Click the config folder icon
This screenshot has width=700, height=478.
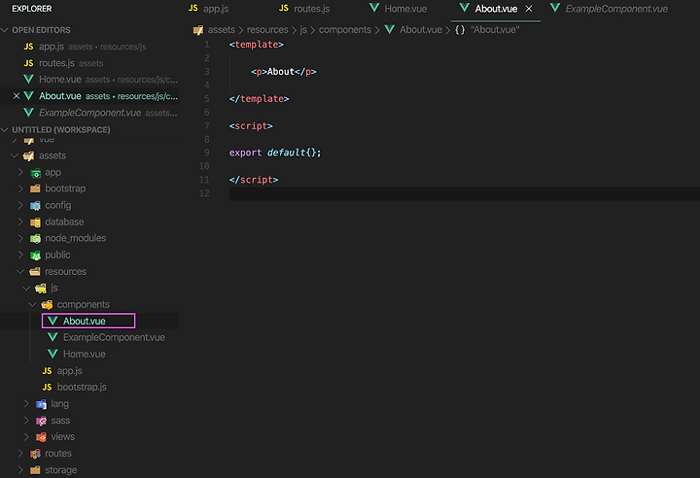click(x=35, y=205)
